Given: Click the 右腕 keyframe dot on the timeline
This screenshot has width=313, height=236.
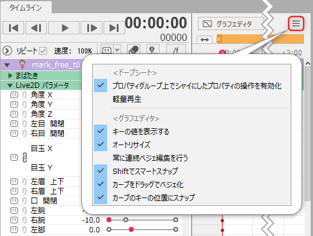Looking at the screenshot, I should pyautogui.click(x=222, y=220).
